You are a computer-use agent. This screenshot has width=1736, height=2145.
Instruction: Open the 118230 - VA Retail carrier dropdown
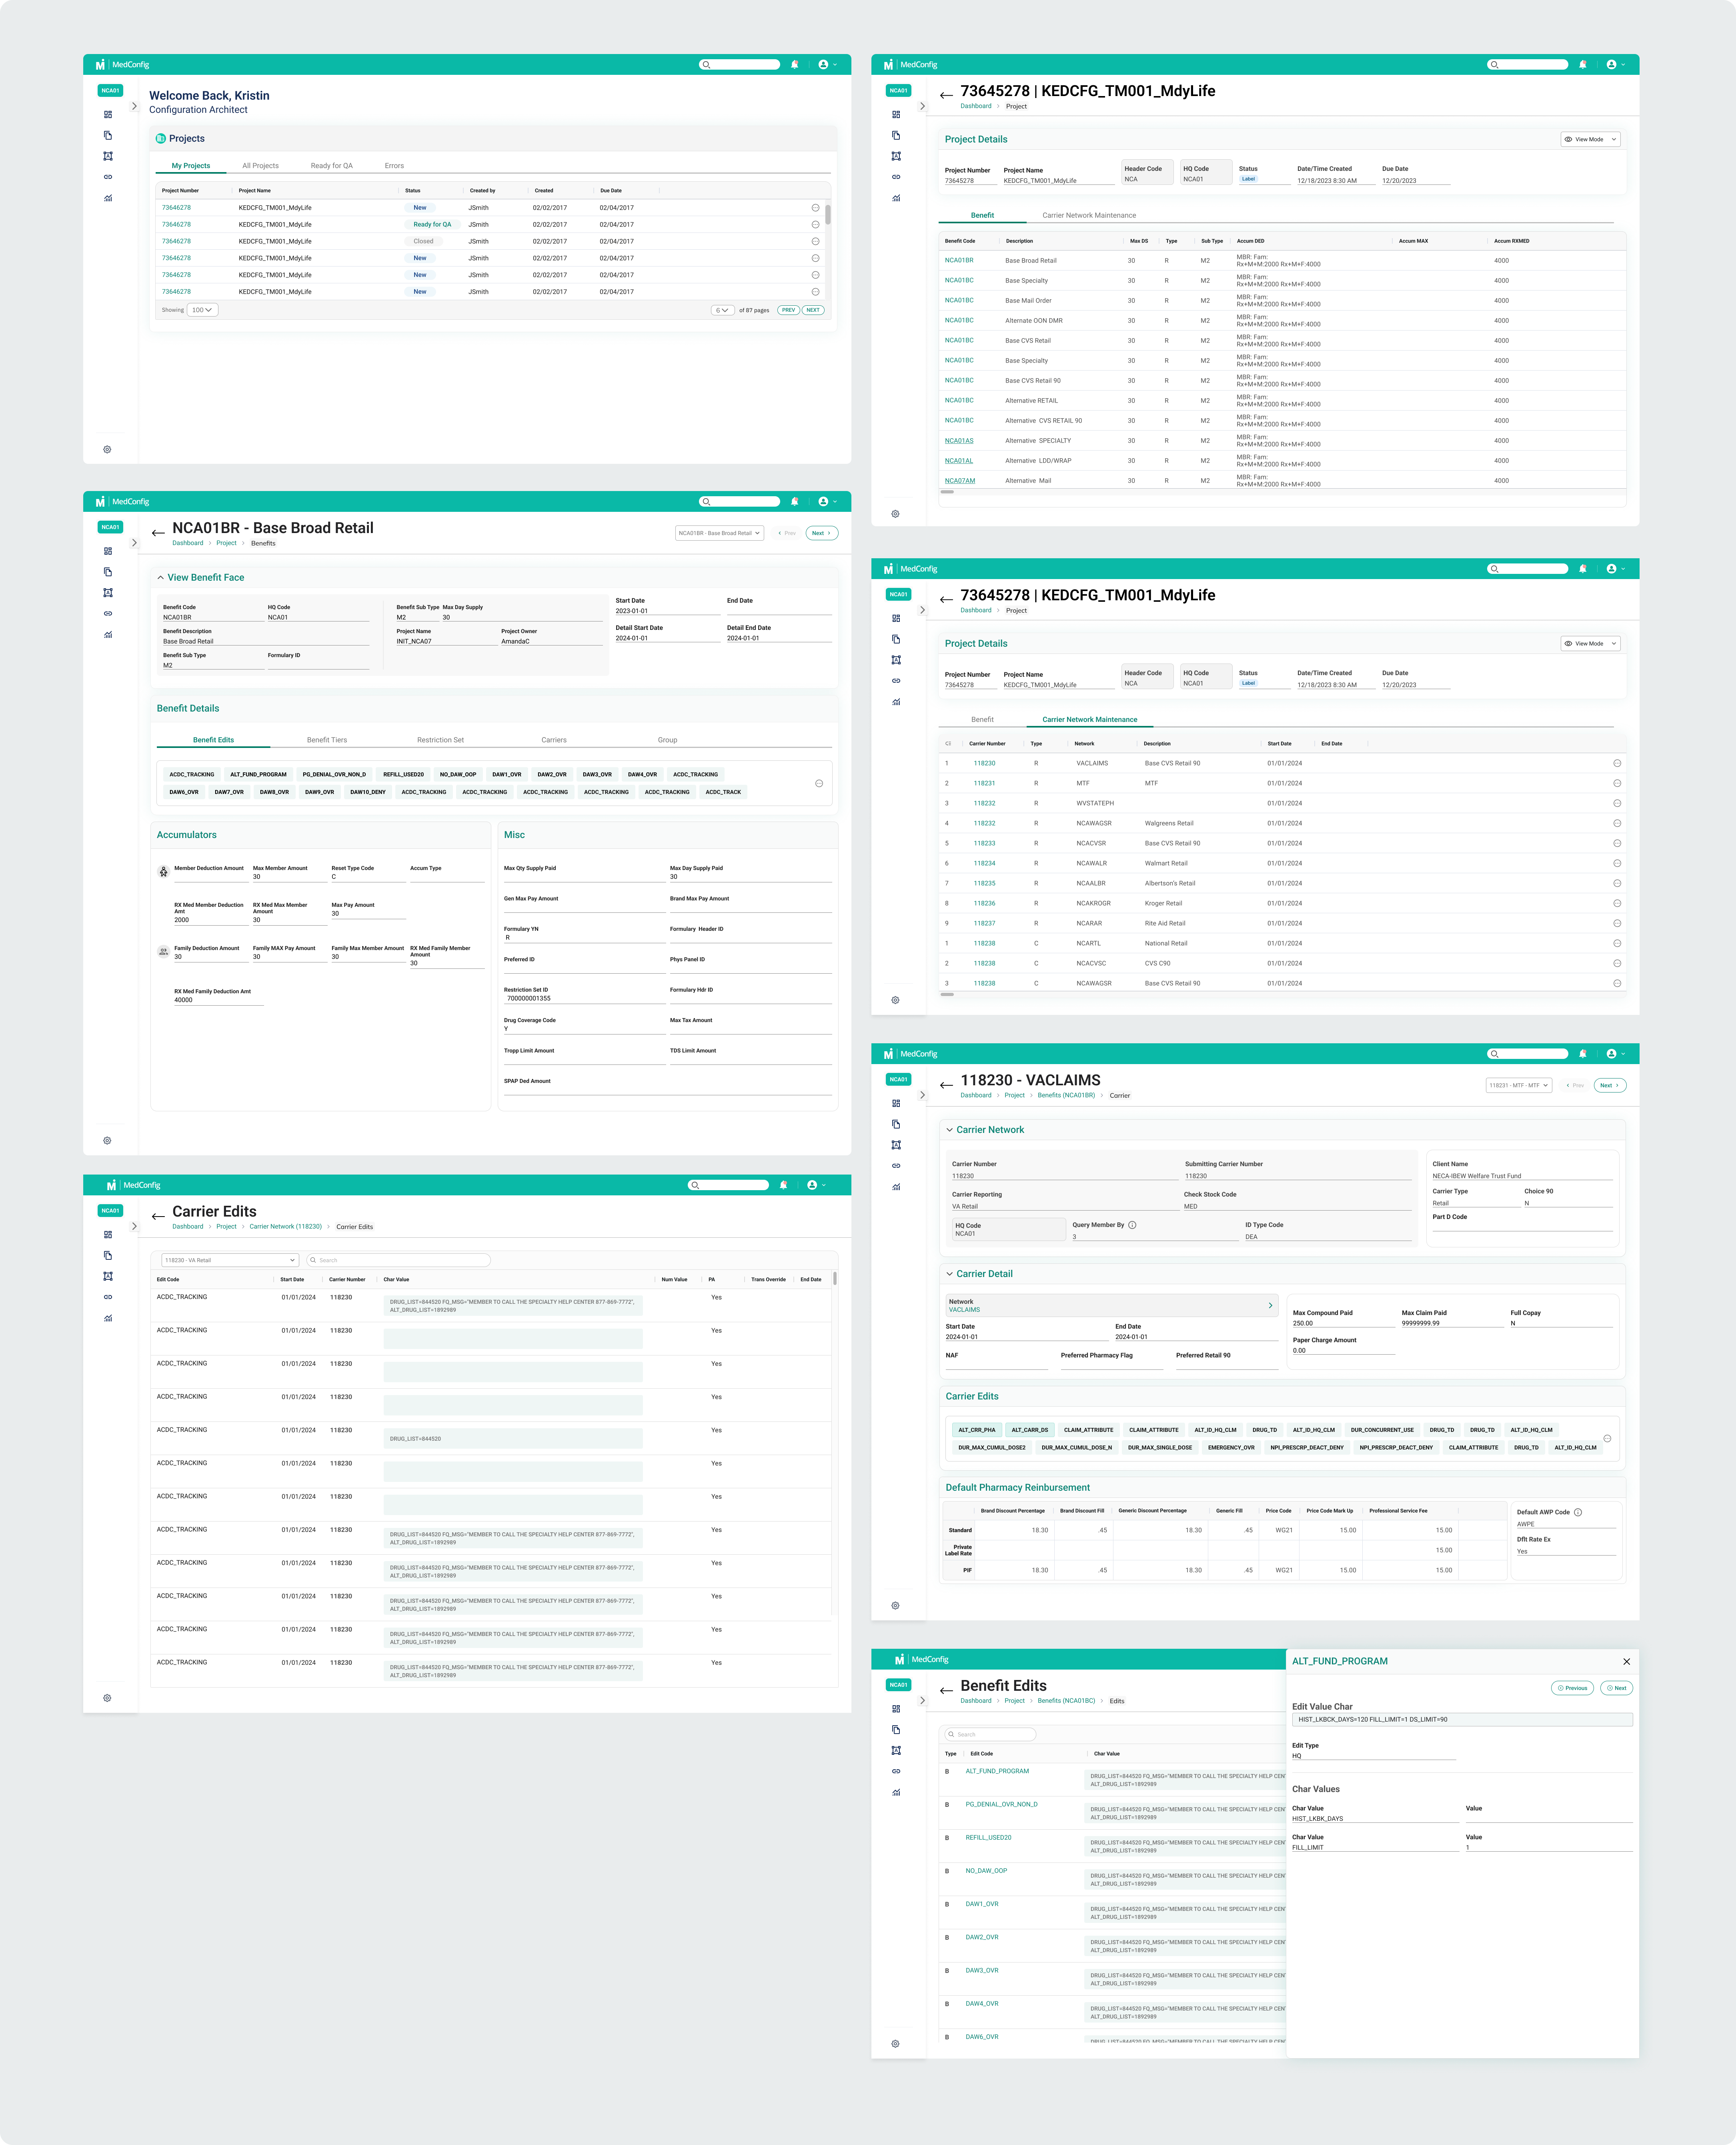[230, 1260]
